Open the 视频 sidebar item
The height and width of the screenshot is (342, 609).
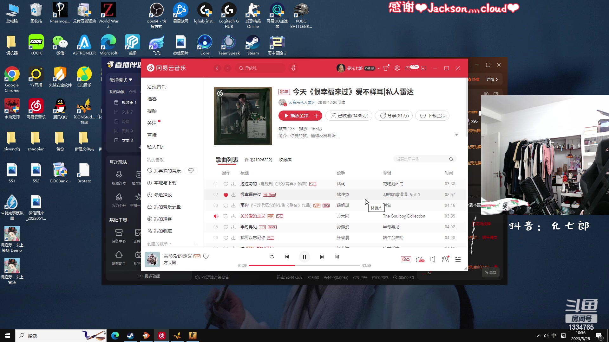[x=152, y=111]
